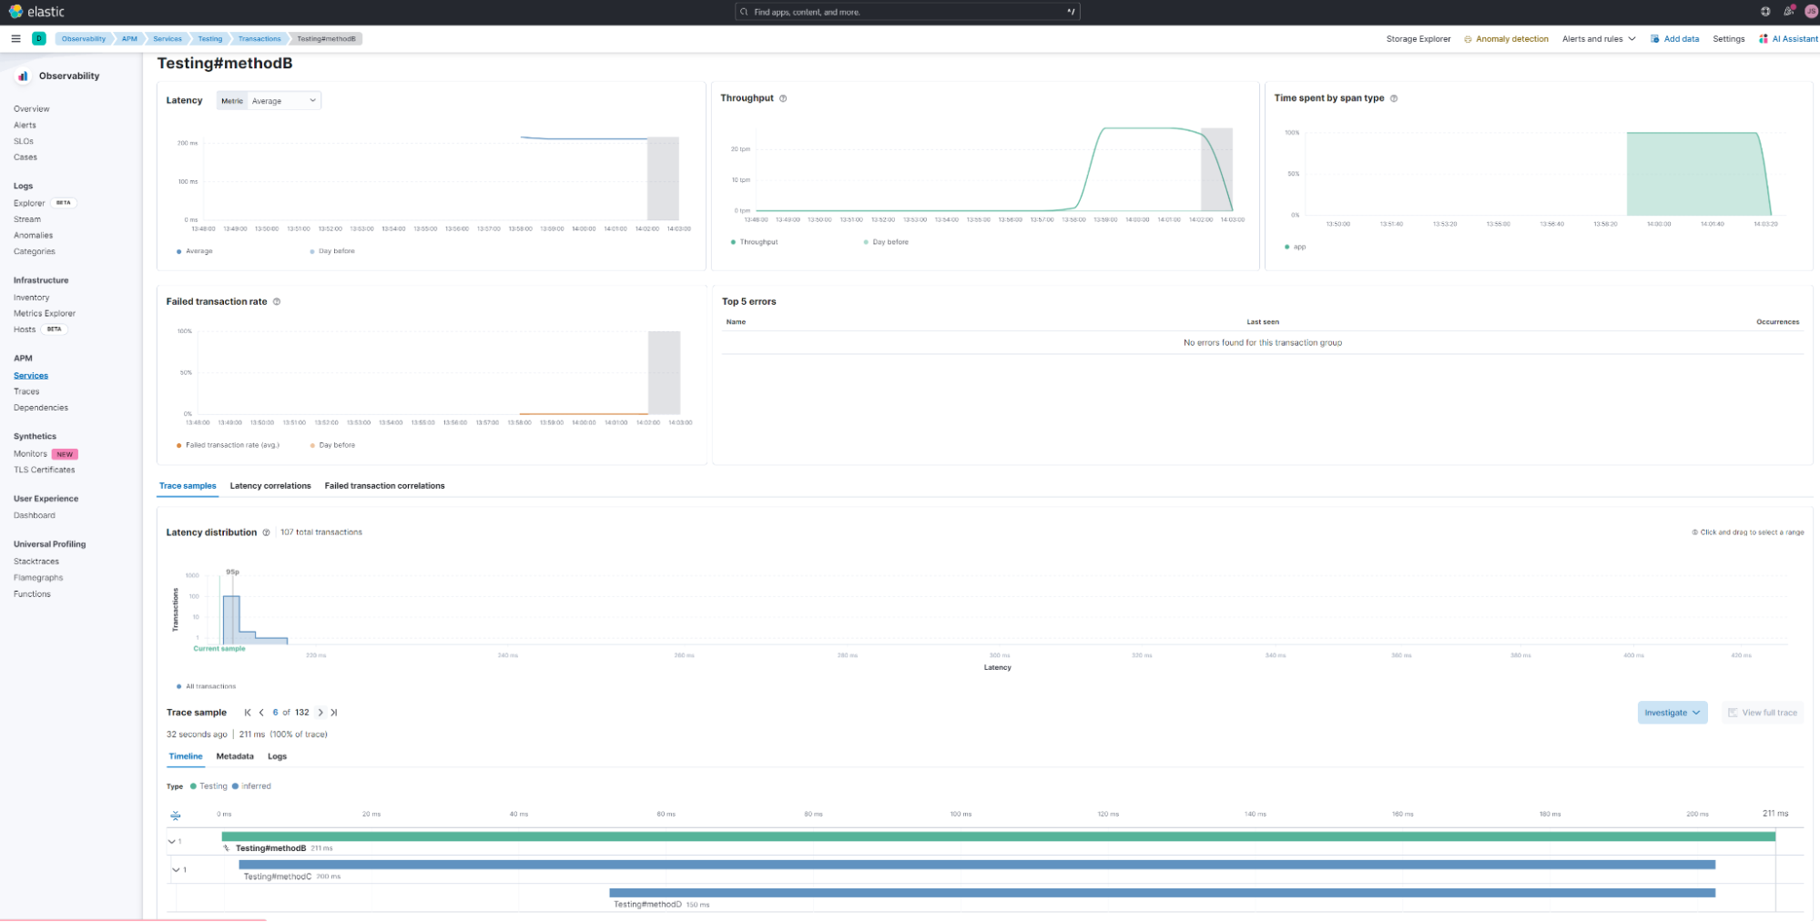Open the JS user avatar menu
1820x922 pixels.
1811,12
